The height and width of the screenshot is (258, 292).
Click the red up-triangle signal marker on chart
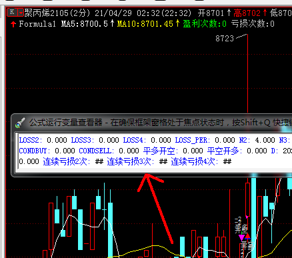pyautogui.click(x=247, y=236)
